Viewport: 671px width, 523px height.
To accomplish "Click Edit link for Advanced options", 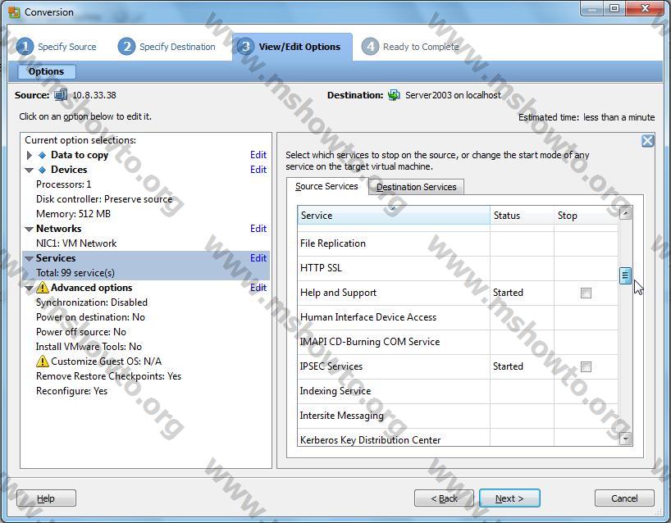I will coord(258,288).
